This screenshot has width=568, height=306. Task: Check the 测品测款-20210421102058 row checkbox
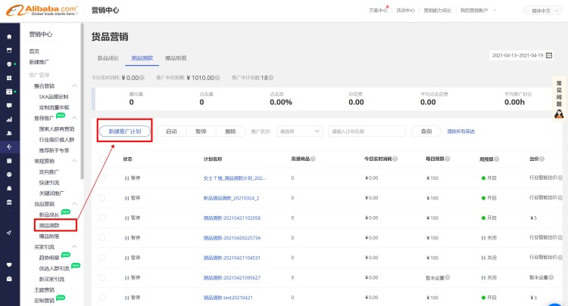tap(102, 218)
